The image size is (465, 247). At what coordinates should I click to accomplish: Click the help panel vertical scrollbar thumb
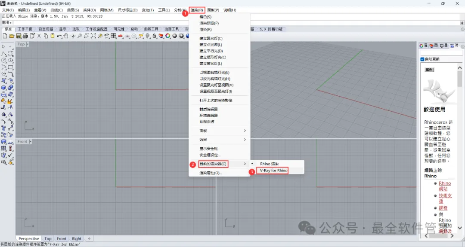click(x=460, y=78)
